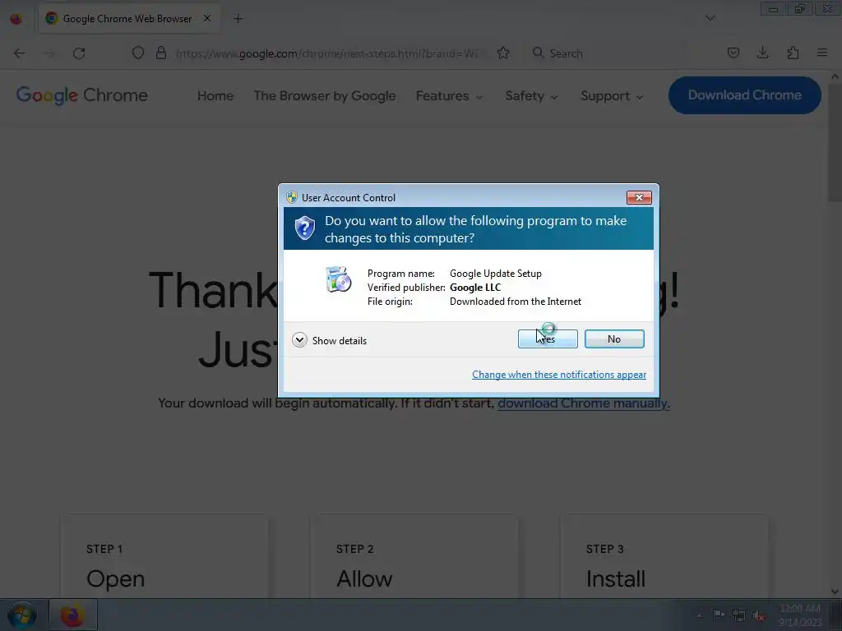Bookmark this page with star icon
842x631 pixels.
[502, 53]
